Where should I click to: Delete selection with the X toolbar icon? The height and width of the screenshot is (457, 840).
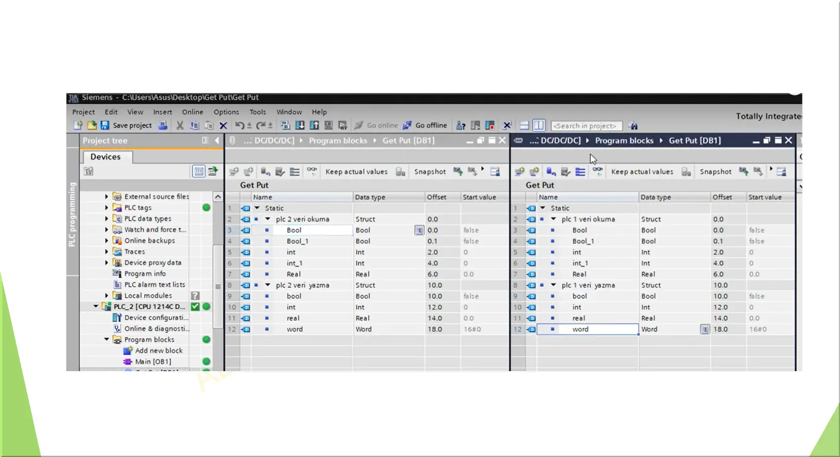click(x=223, y=125)
